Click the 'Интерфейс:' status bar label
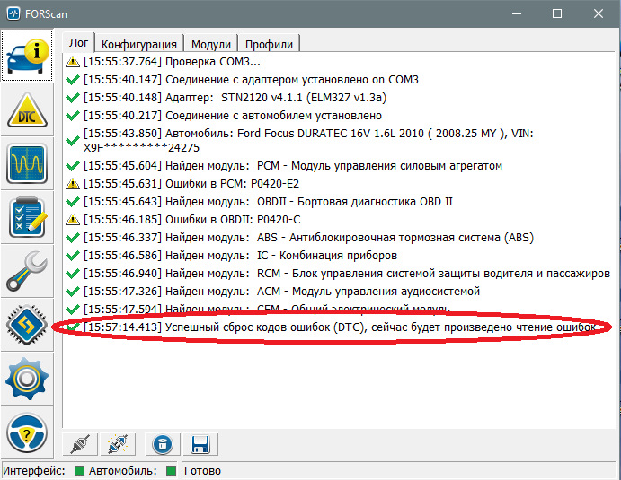 [x=33, y=470]
